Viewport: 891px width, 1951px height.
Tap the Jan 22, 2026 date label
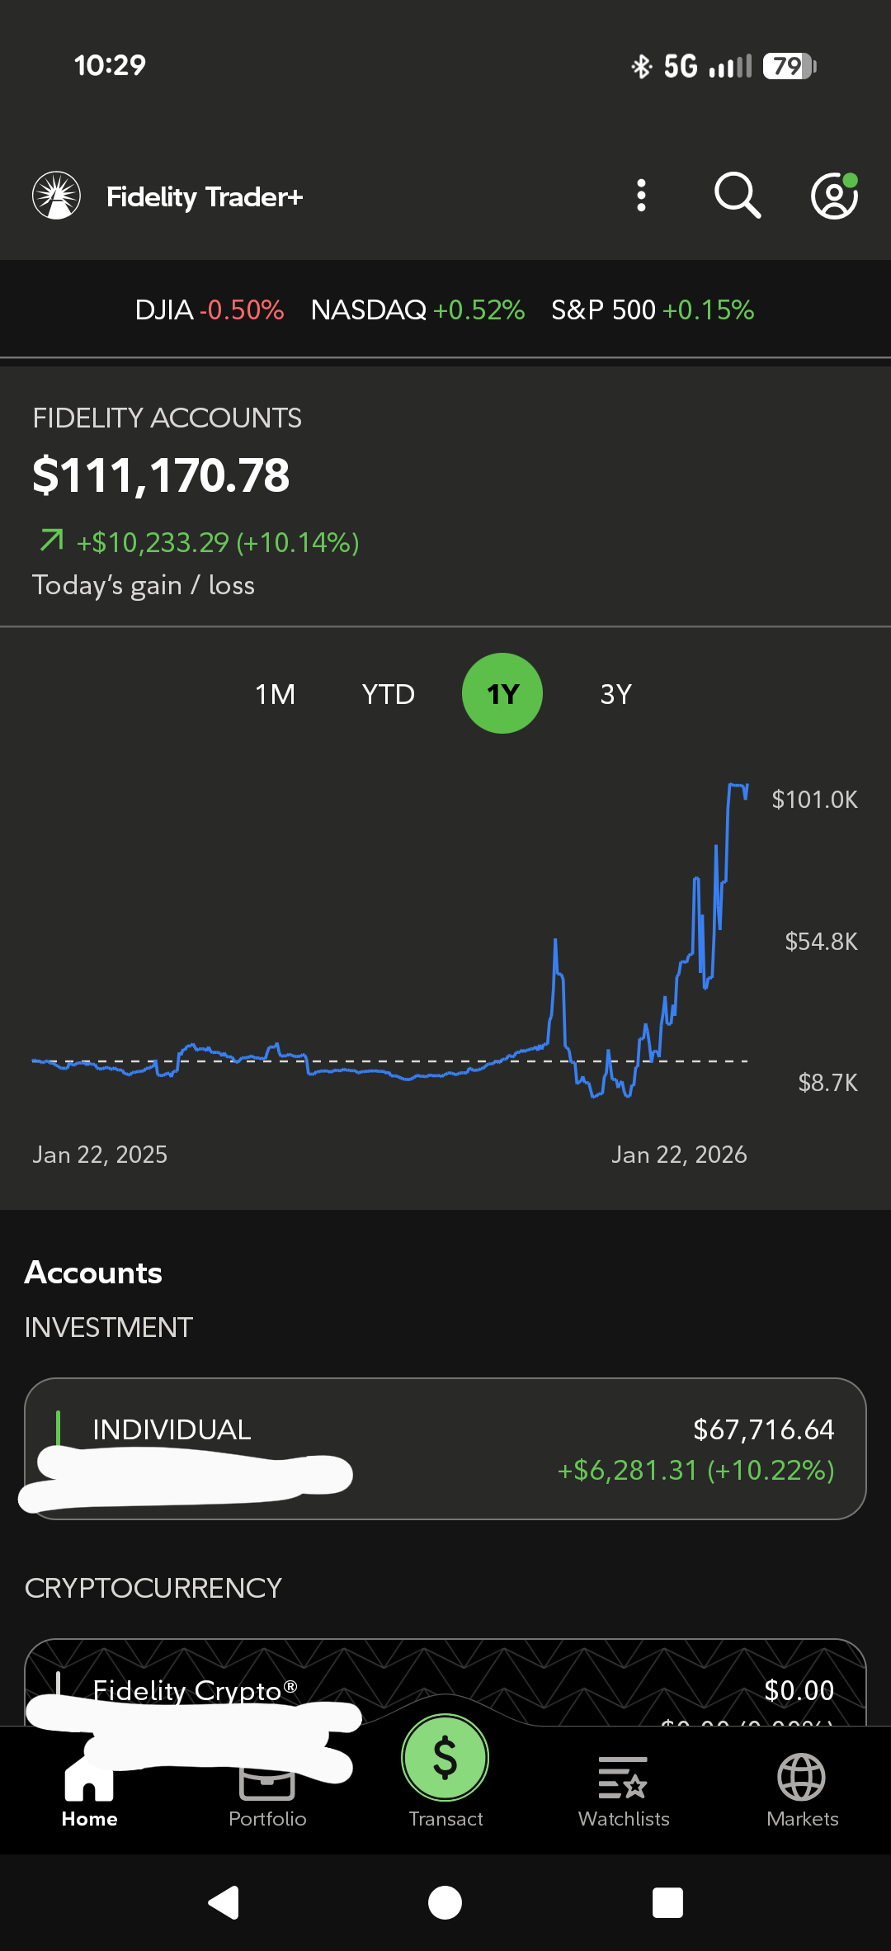(679, 1154)
